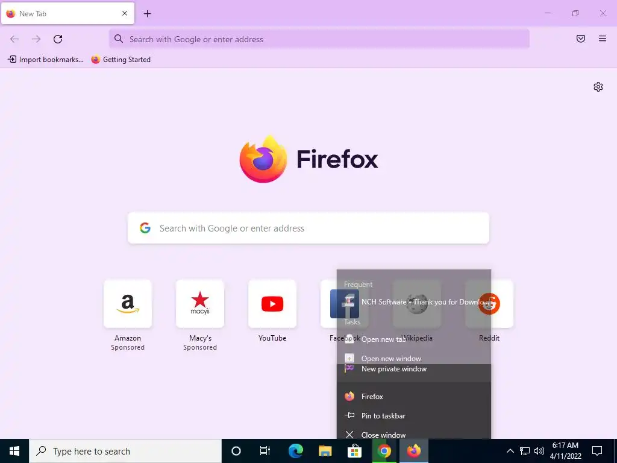Open Cortana circle icon on taskbar

tap(236, 451)
